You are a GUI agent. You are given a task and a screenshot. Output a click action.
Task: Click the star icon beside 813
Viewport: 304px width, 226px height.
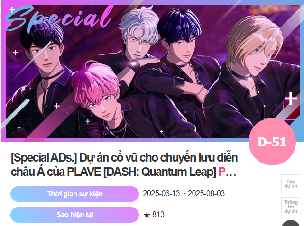(147, 215)
